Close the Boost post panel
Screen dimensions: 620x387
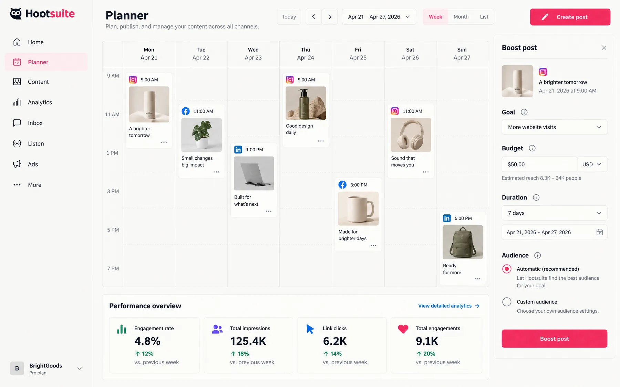(604, 48)
